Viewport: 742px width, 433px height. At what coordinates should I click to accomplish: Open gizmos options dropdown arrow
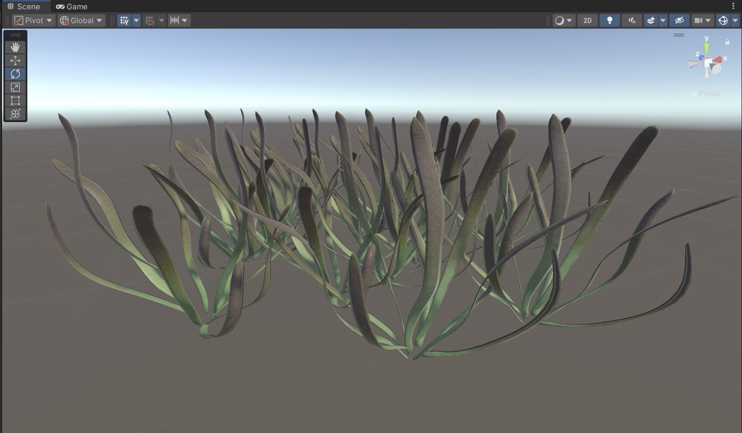point(736,20)
